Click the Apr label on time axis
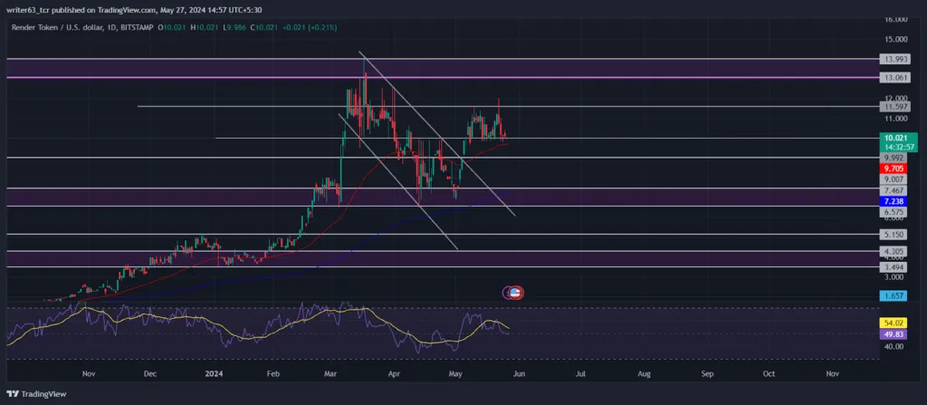The width and height of the screenshot is (927, 405). pyautogui.click(x=394, y=374)
